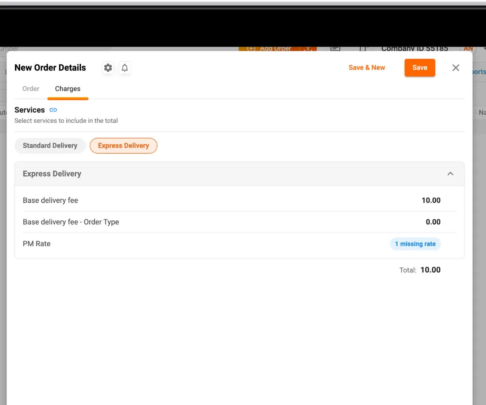486x405 pixels.
Task: Click the orange Save button
Action: click(x=420, y=68)
